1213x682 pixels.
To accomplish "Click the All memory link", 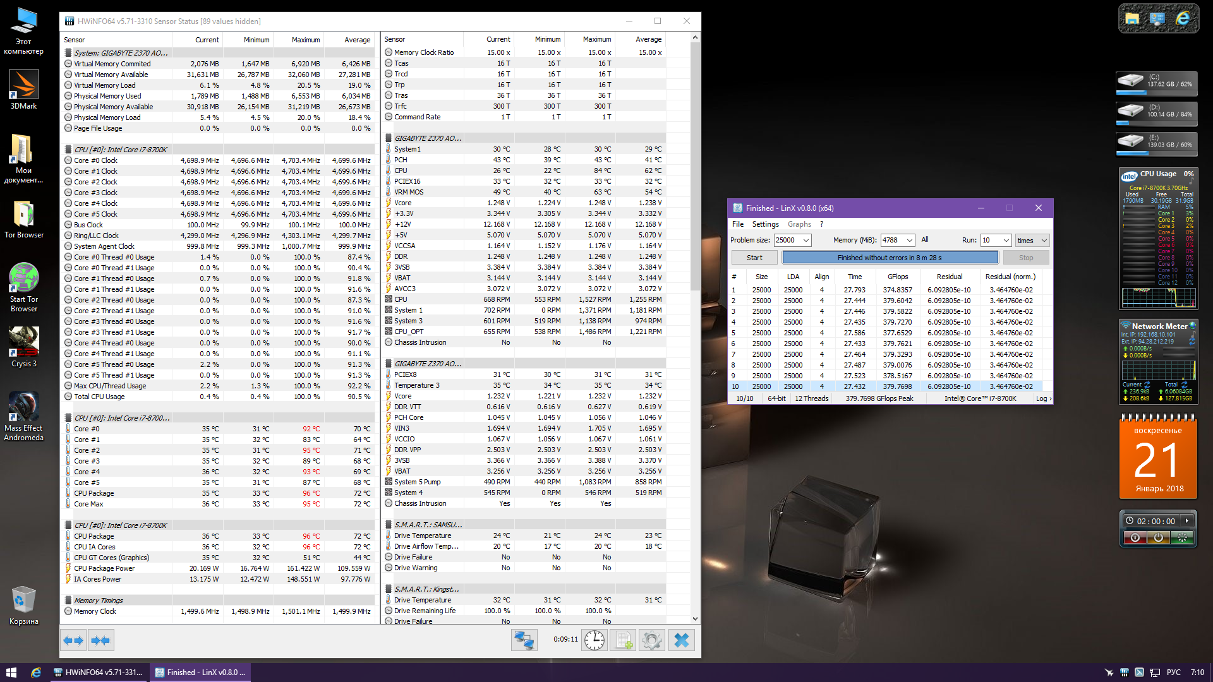I will [924, 239].
